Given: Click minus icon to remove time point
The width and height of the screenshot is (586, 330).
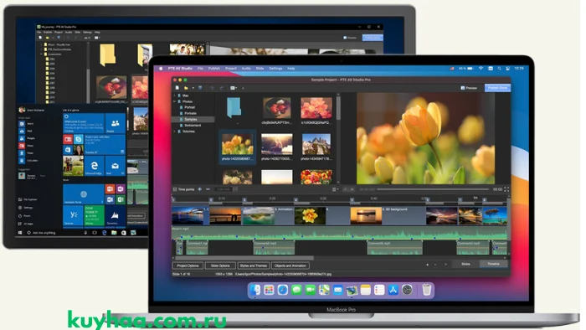Looking at the screenshot, I should (208, 189).
